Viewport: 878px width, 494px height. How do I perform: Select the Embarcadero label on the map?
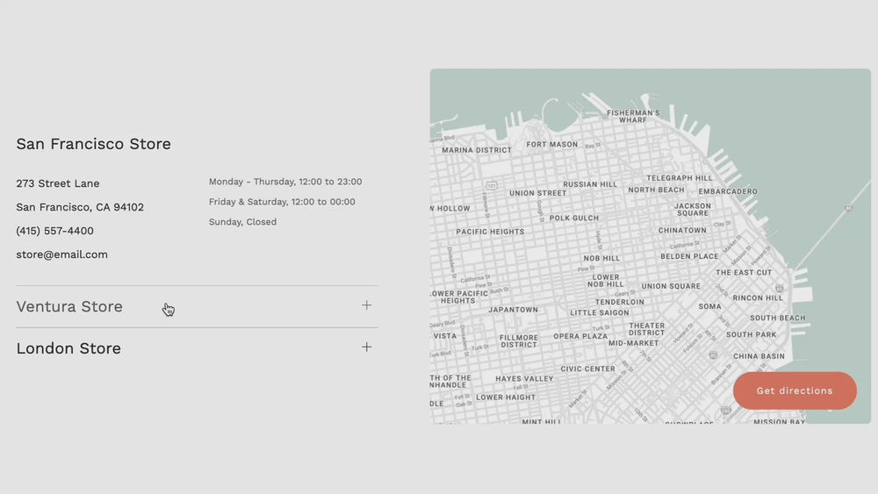pos(727,191)
